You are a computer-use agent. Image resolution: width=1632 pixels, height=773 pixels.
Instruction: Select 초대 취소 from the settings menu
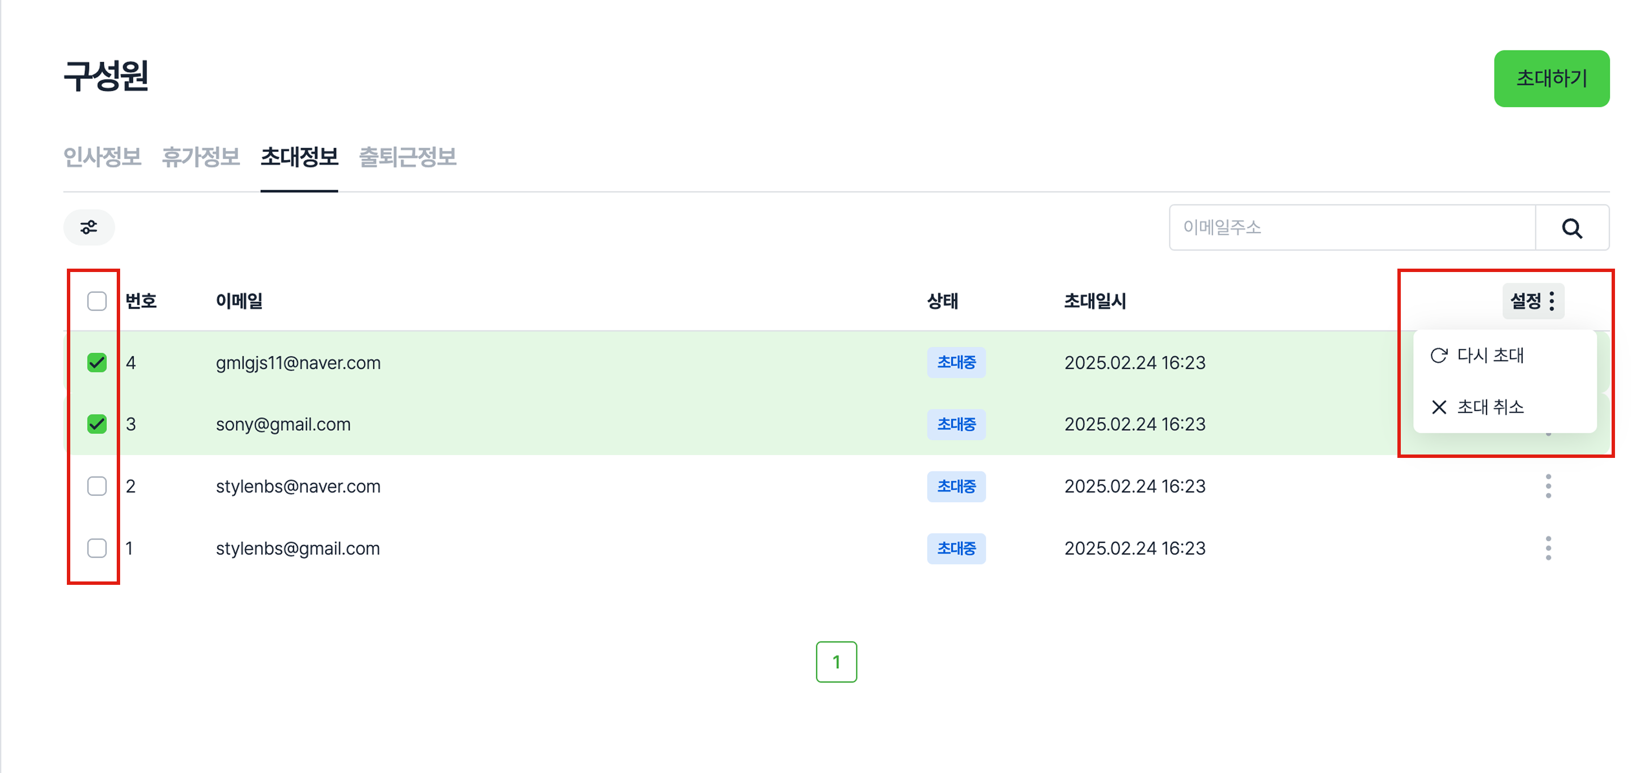[x=1489, y=407]
